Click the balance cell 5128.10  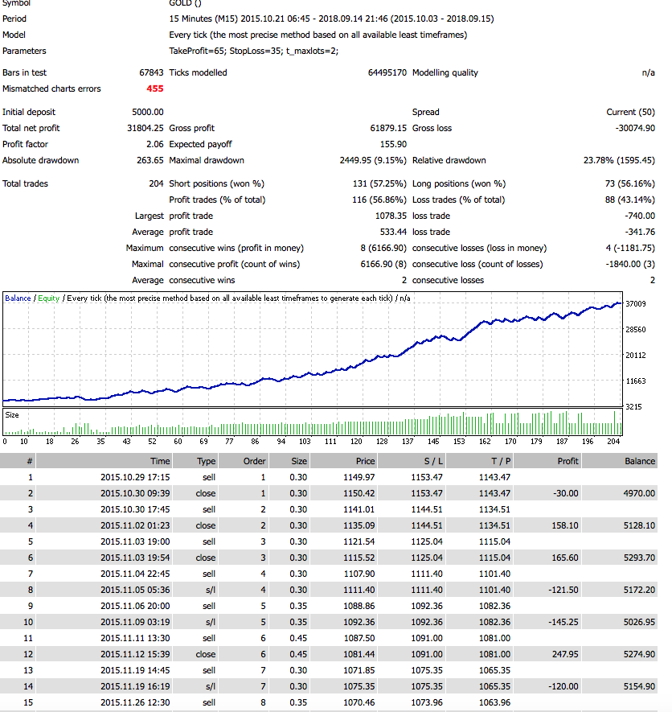(639, 525)
